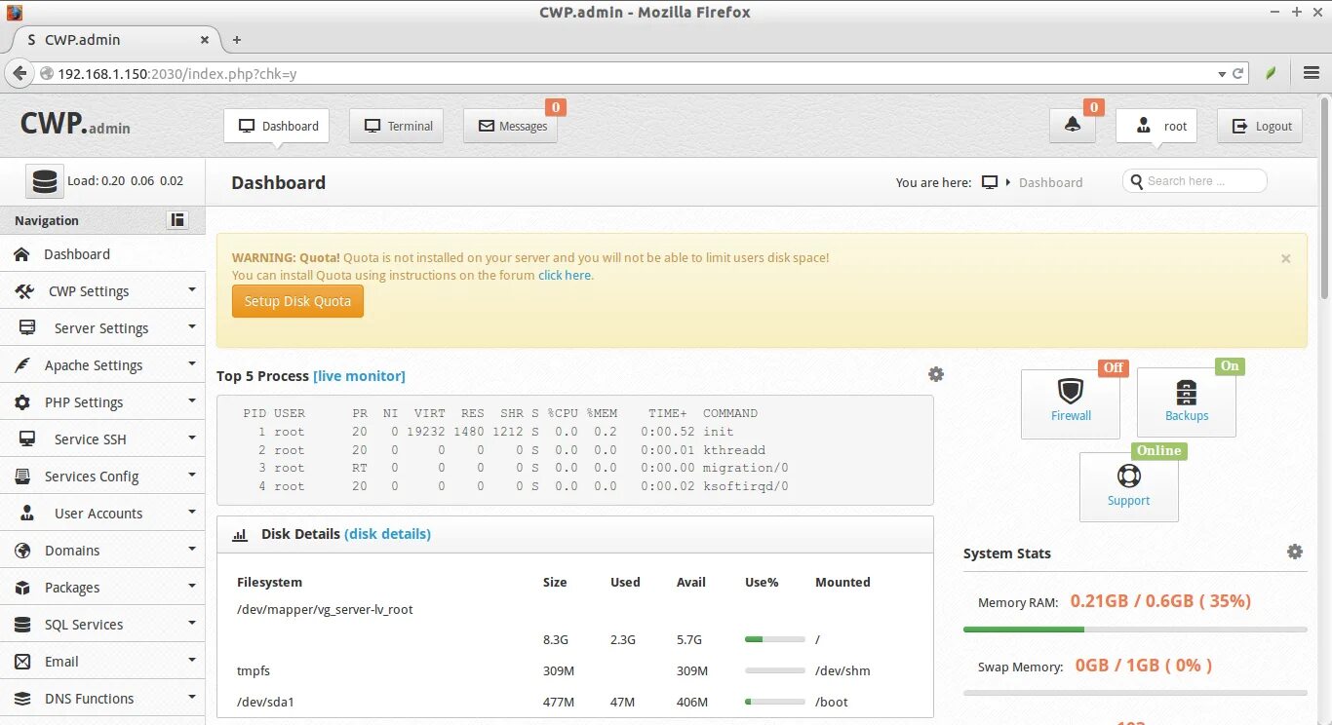Click the CWP Settings tools icon
Screen dimensions: 1332x725
point(24,291)
